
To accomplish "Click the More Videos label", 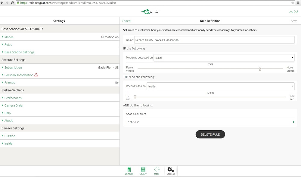I will pos(290,69).
